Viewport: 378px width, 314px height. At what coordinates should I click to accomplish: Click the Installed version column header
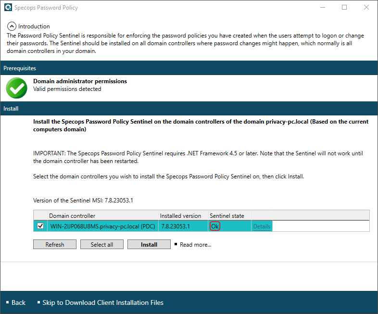coord(183,216)
